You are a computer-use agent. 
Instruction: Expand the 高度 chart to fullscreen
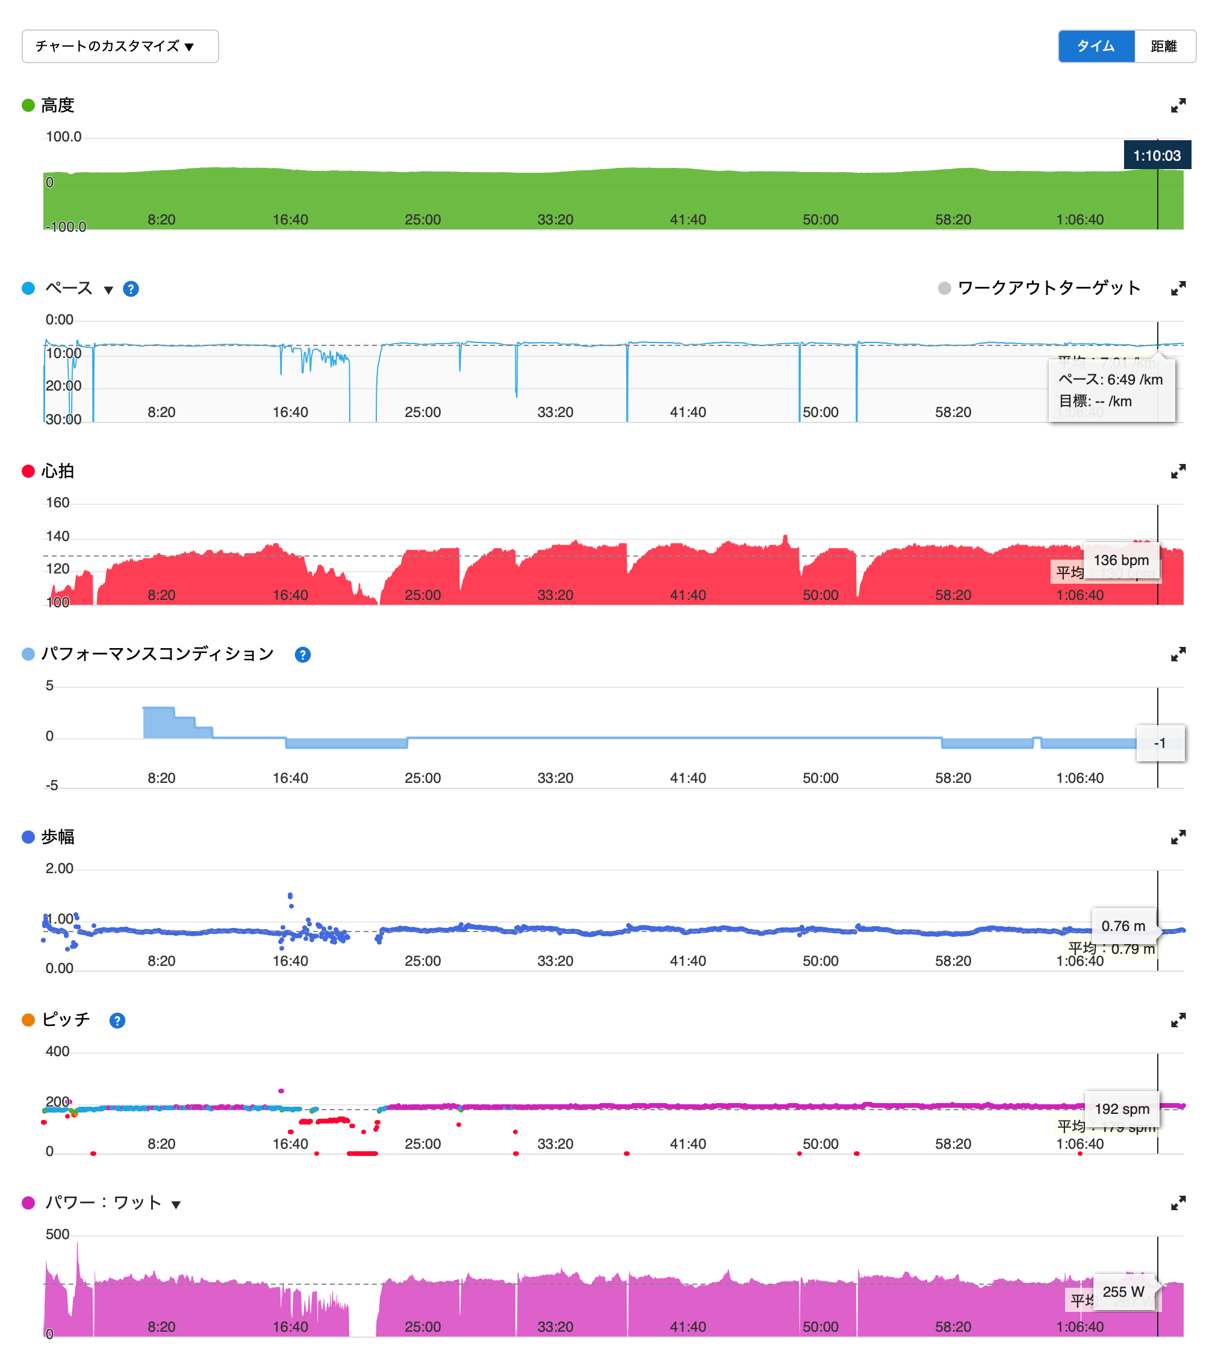pos(1179,105)
